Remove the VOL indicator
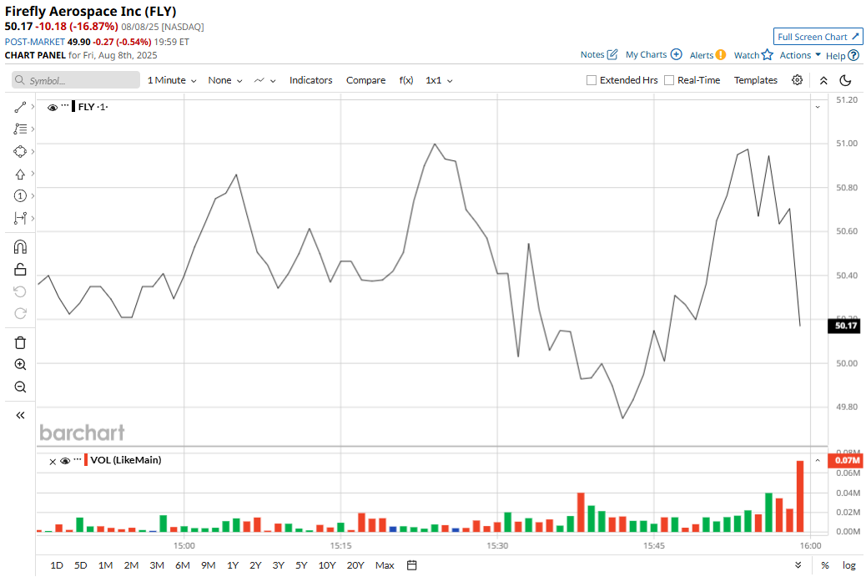 pos(53,462)
